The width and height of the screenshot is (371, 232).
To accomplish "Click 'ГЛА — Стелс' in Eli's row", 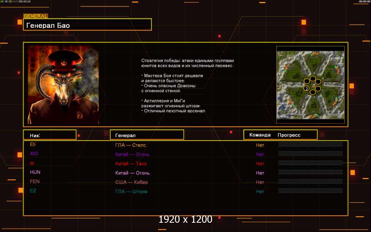I will (130, 145).
